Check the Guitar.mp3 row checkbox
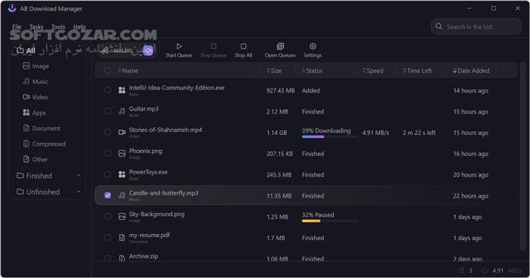 tap(108, 111)
